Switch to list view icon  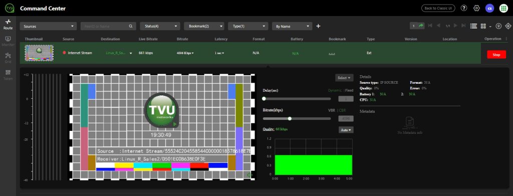click(x=473, y=26)
